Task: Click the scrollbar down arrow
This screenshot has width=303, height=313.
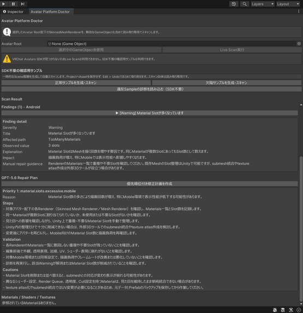Action: [301, 304]
